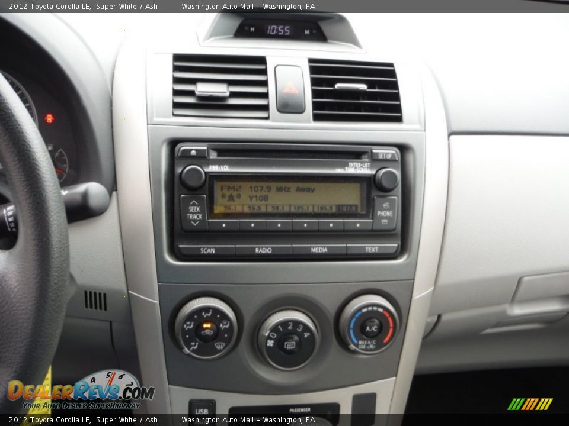569x426 pixels.
Task: Select the windshield defrost mode icon
Action: [218, 346]
